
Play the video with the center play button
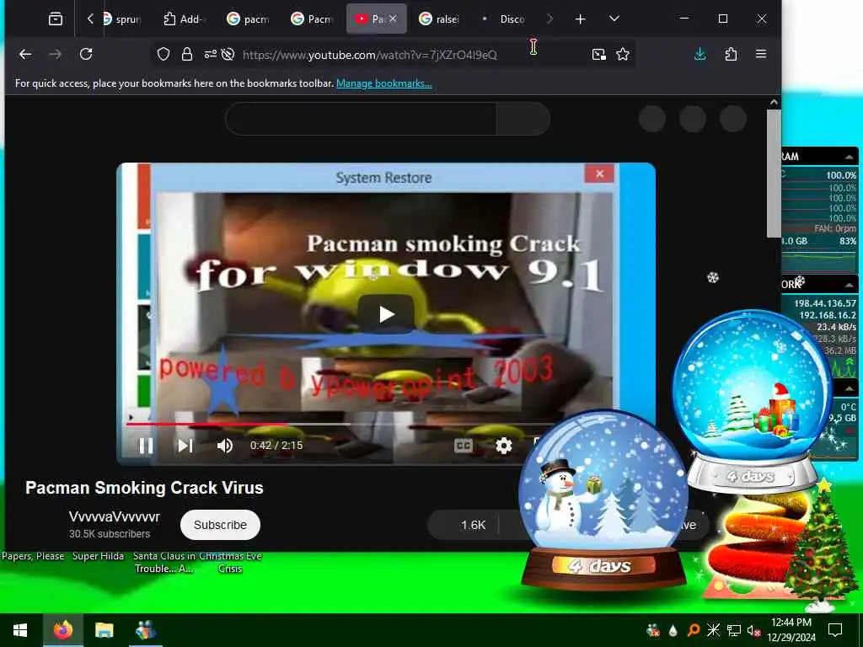386,314
